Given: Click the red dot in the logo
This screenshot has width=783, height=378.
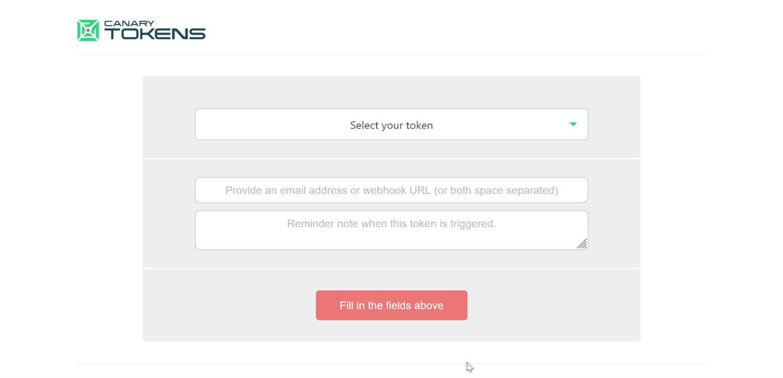Looking at the screenshot, I should pos(88,31).
